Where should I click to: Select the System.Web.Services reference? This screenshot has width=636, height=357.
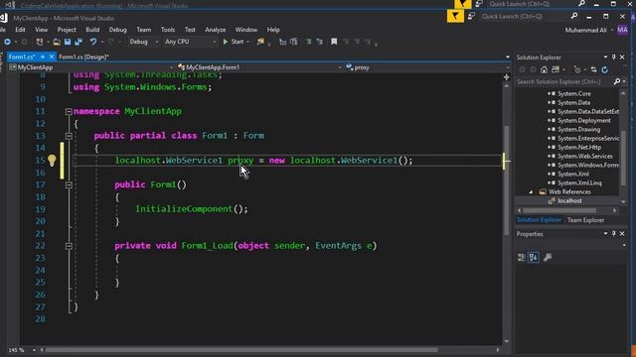584,157
